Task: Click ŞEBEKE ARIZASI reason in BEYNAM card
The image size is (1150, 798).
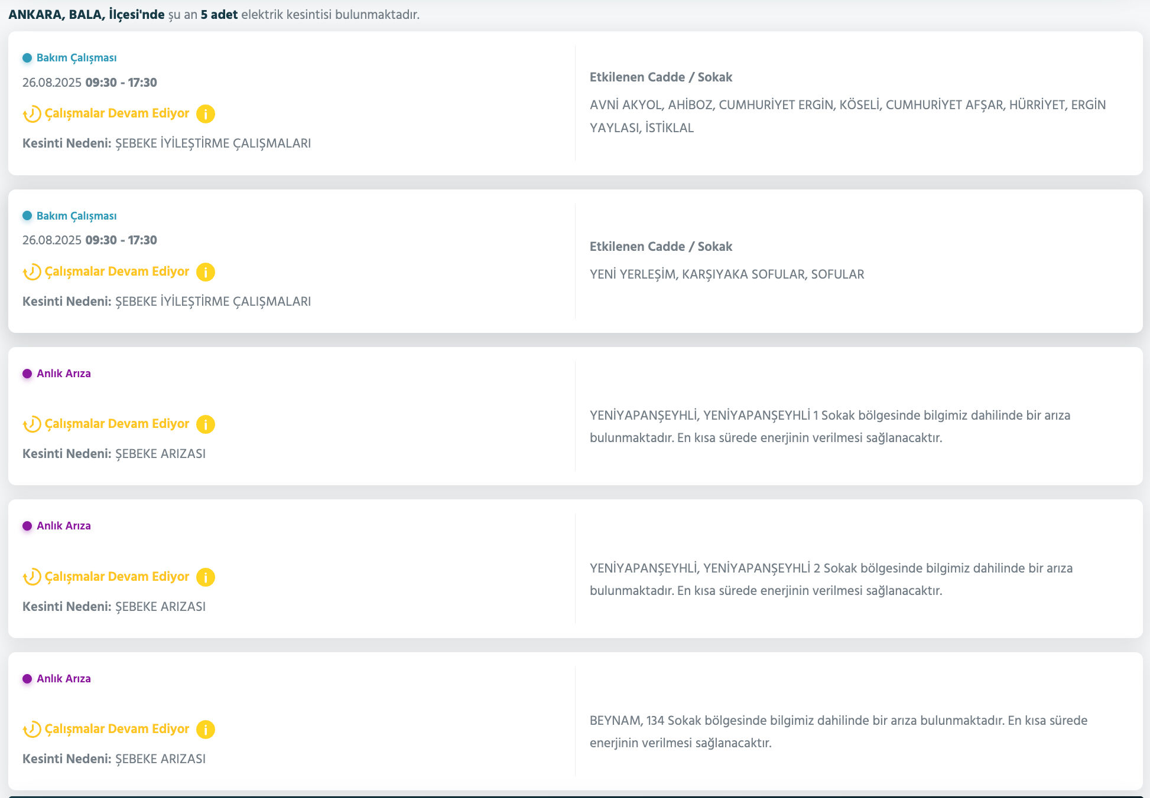Action: 160,759
